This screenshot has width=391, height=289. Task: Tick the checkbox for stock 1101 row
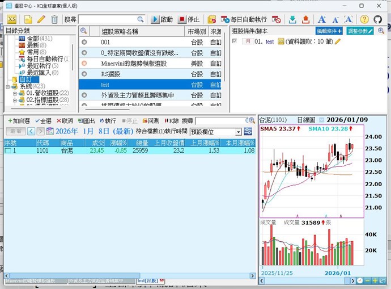(x=8, y=151)
